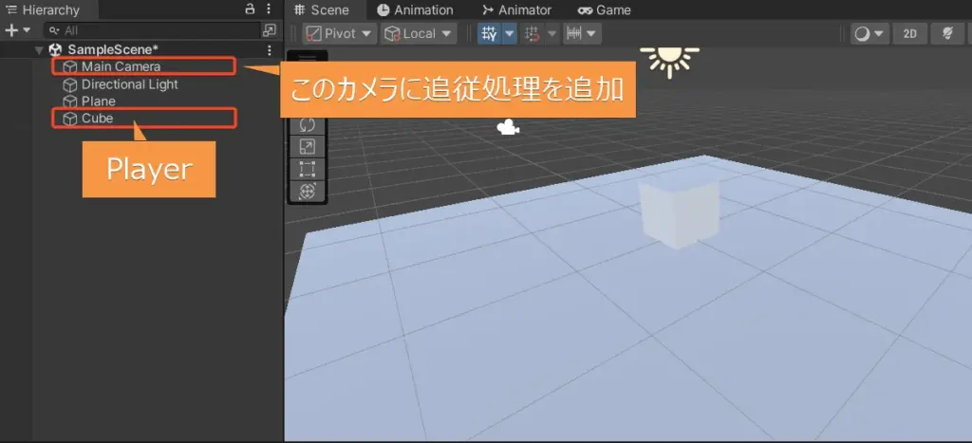972x443 pixels.
Task: Select the Rect tool in scene overlay
Action: [x=307, y=169]
